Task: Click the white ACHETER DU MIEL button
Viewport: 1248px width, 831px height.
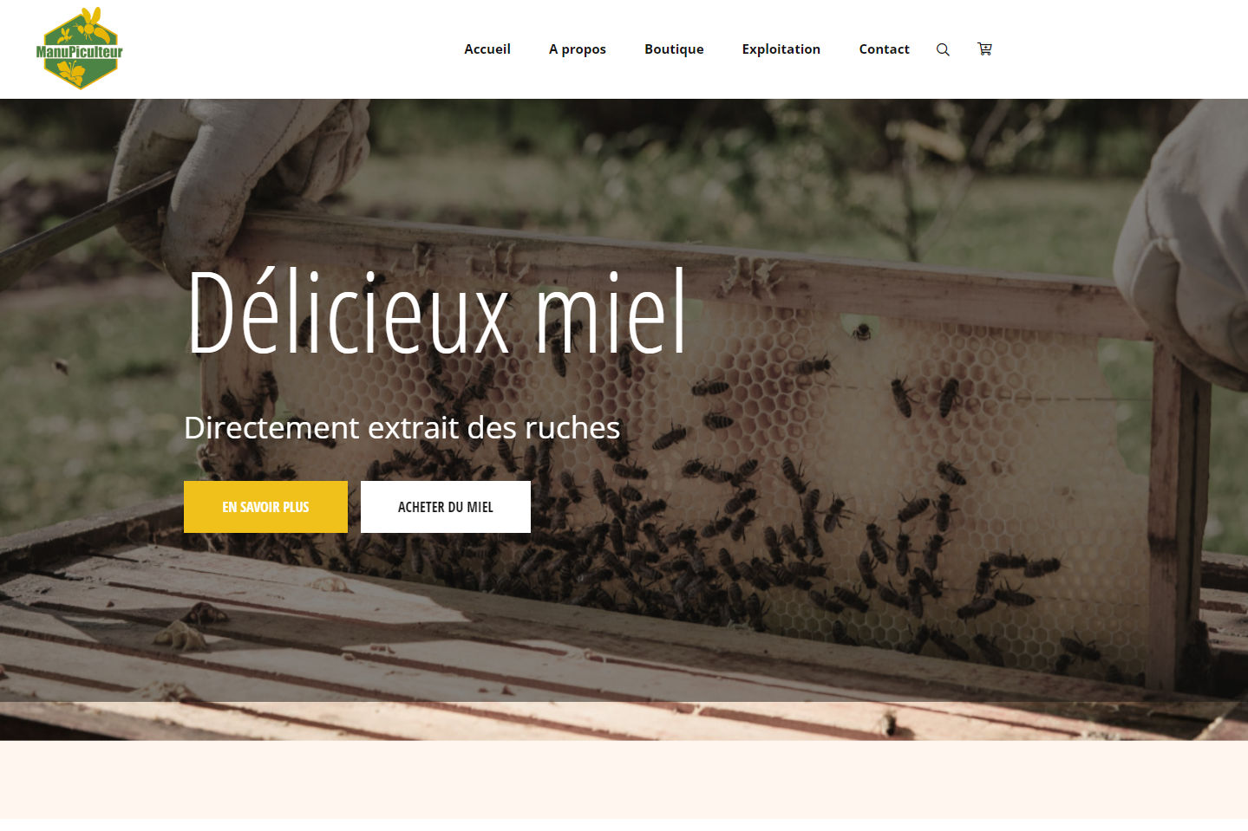Action: point(446,507)
